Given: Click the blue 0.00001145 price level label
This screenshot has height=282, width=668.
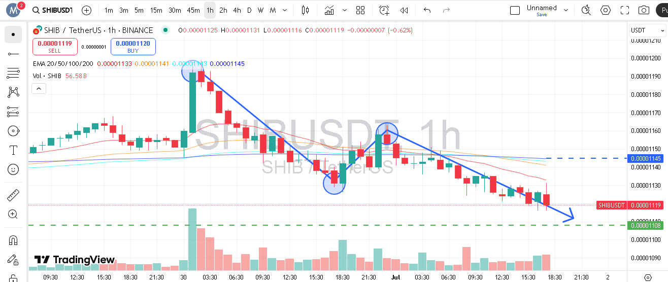Looking at the screenshot, I should pos(646,159).
